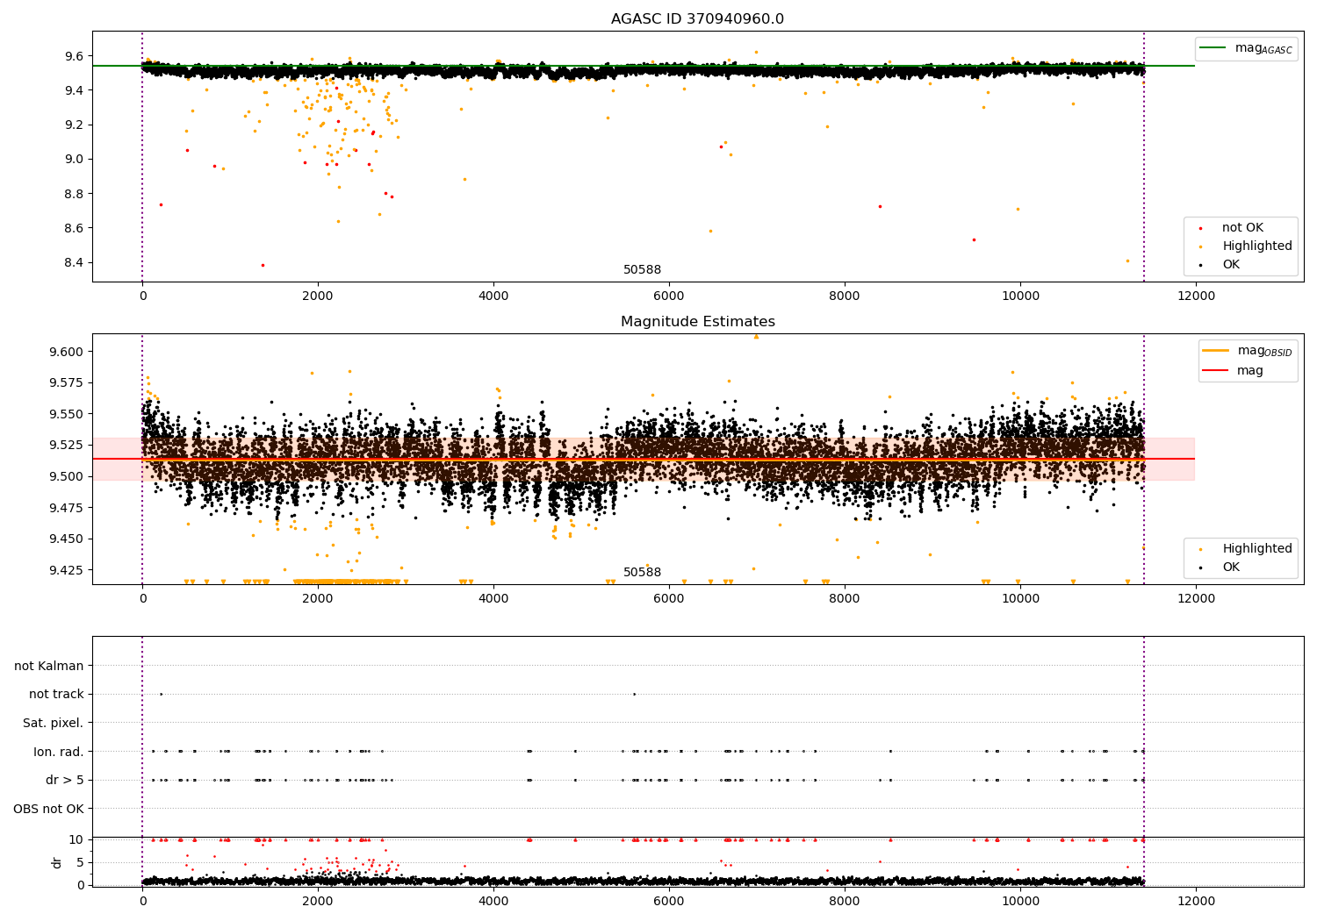Image resolution: width=1317 pixels, height=921 pixels.
Task: Click the '6000' x-tick under the bottom plot
Action: 669,902
